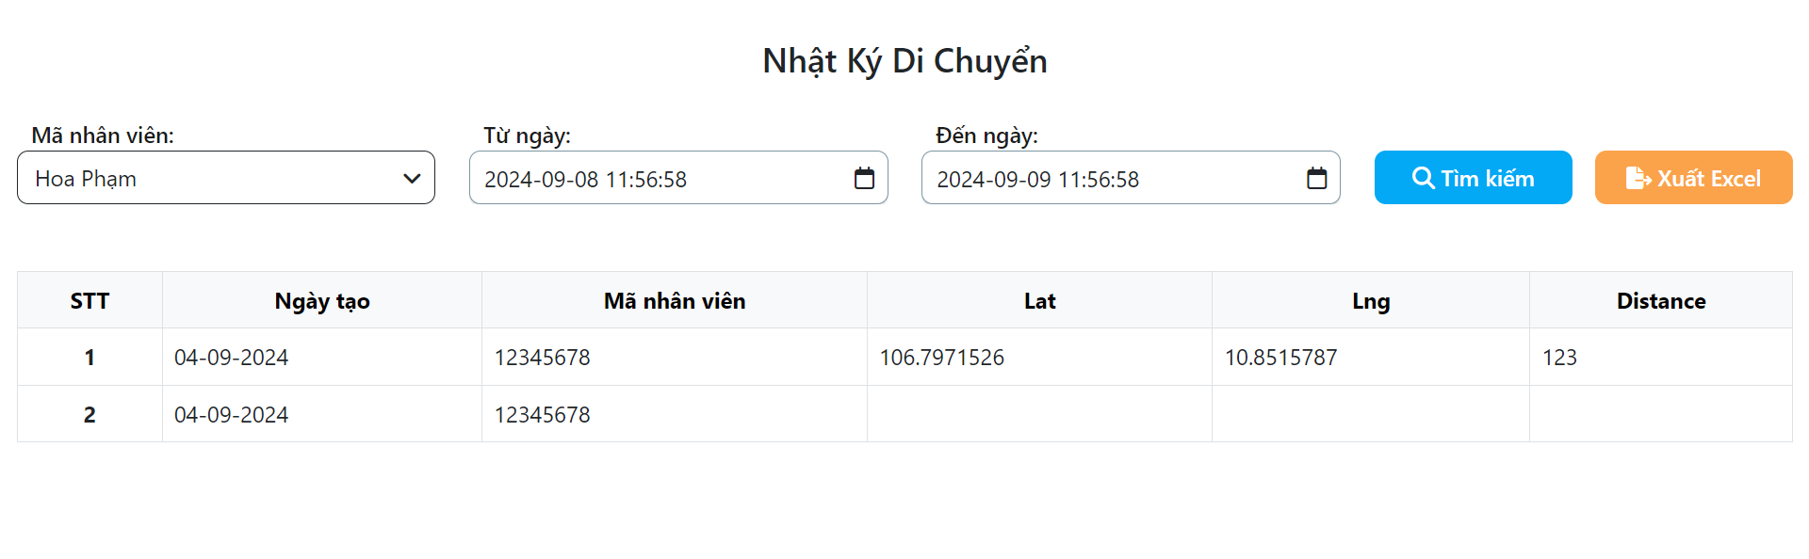Screen dimensions: 1809x559
Task: Export data with Xuất Excel button
Action: (1693, 178)
